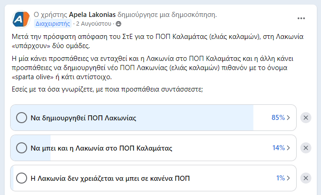Click the poll option text Να δημιουργηθεί ΠΟΠ Λακωνίας
Viewport: 321px width, 195px height.
click(83, 118)
